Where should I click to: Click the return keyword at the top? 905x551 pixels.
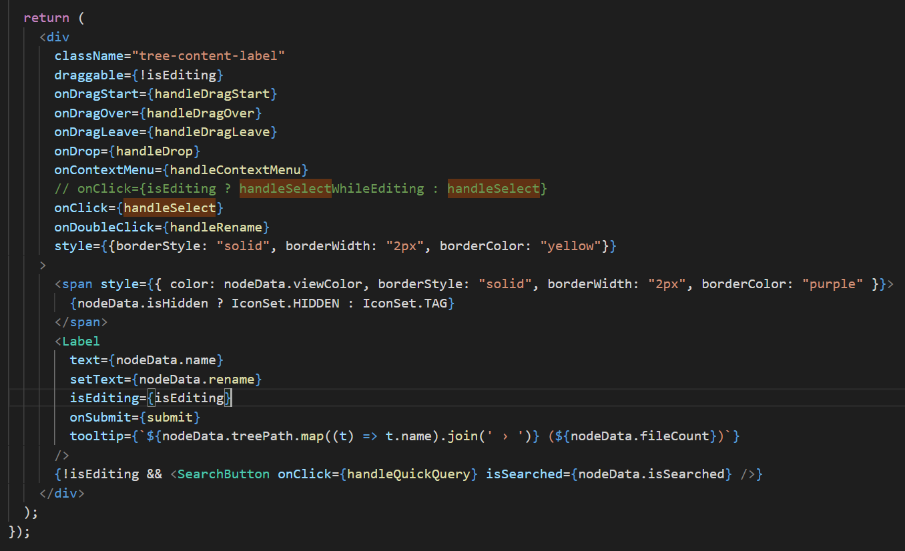point(45,17)
